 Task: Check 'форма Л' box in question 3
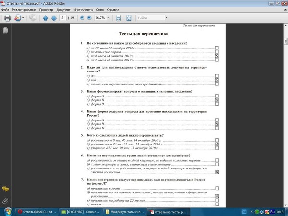217,96
